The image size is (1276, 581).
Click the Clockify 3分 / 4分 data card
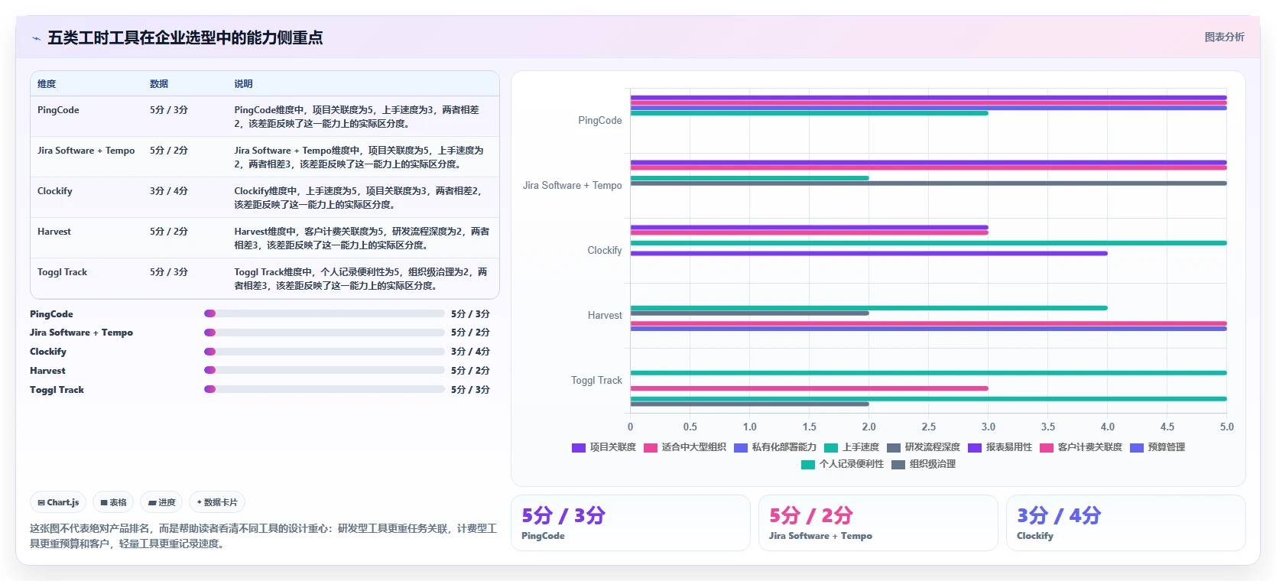[x=1125, y=523]
